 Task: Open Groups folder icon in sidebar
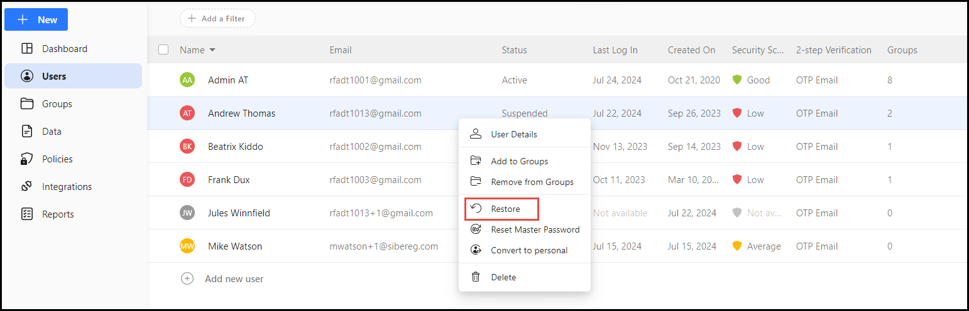coord(27,104)
